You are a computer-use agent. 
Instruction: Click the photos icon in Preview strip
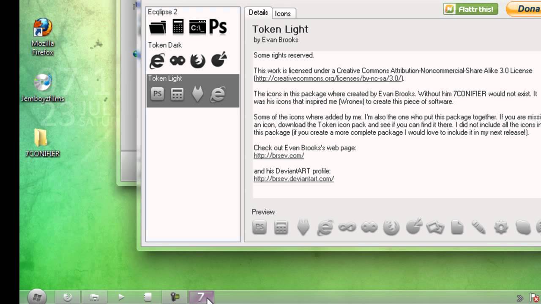pyautogui.click(x=435, y=227)
